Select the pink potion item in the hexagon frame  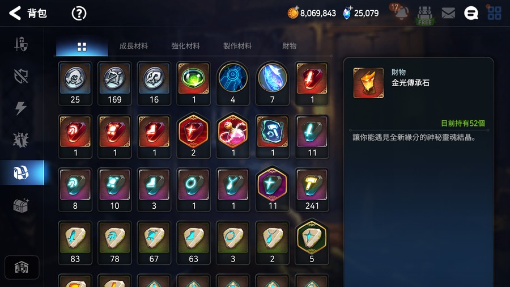pos(233,137)
